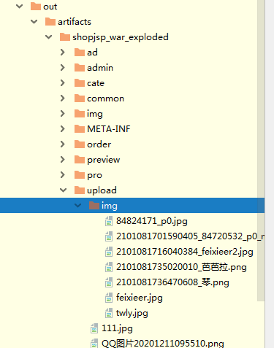Click the ad folder icon
This screenshot has width=274, height=348.
coord(80,53)
